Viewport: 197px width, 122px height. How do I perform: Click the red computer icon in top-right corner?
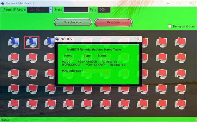pos(180,42)
